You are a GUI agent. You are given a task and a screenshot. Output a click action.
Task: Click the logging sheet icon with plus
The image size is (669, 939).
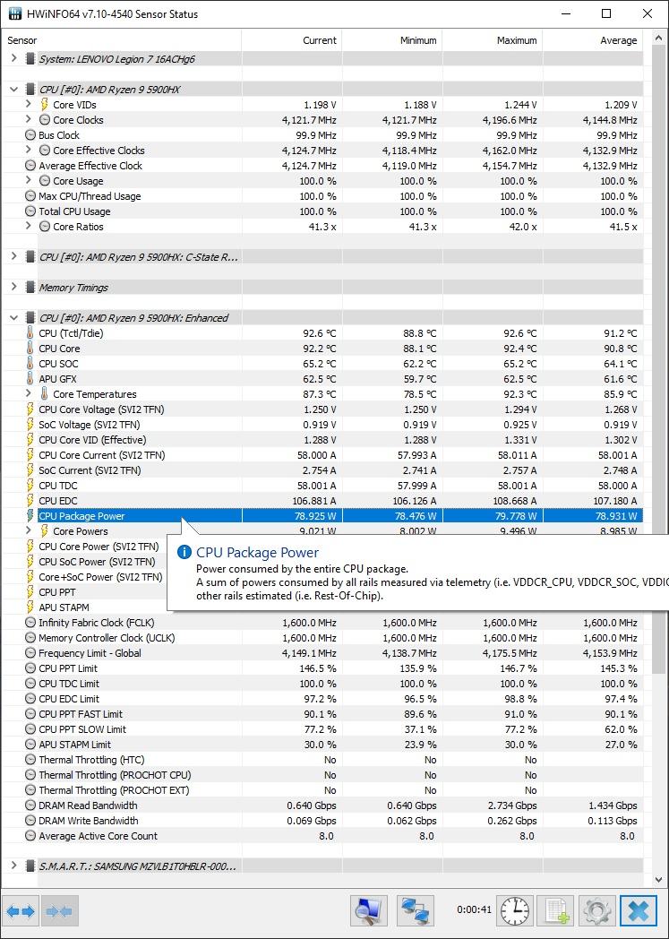tap(557, 911)
